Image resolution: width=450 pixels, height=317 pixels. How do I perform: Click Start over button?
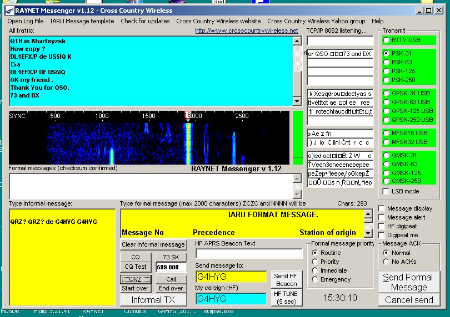[x=136, y=288]
